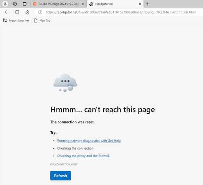Image resolution: width=203 pixels, height=185 pixels.
Task: Close the Adobe InDesign 2024 tab
Action: [83, 4]
